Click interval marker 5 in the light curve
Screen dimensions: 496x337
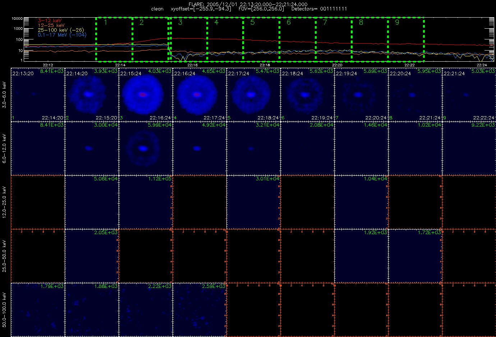point(252,22)
